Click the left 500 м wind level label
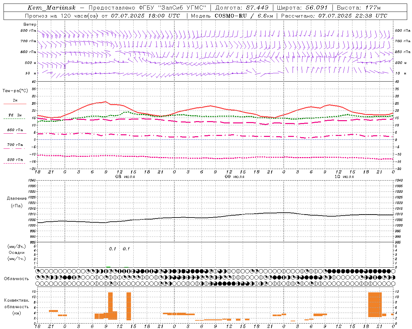The image size is (412, 329). [30, 63]
